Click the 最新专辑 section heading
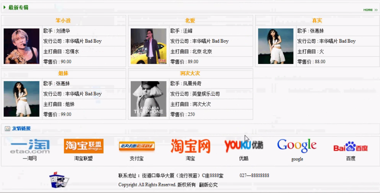380x193 pixels. (18, 8)
